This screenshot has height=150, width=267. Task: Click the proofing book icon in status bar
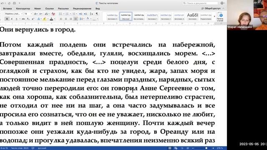[x=33, y=148]
